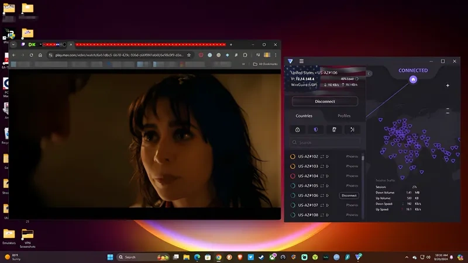Open the browser tab search dropdown
The height and width of the screenshot is (263, 468).
(13, 44)
